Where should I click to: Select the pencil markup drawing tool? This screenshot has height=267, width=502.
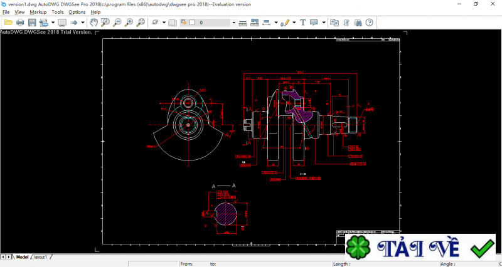click(284, 23)
